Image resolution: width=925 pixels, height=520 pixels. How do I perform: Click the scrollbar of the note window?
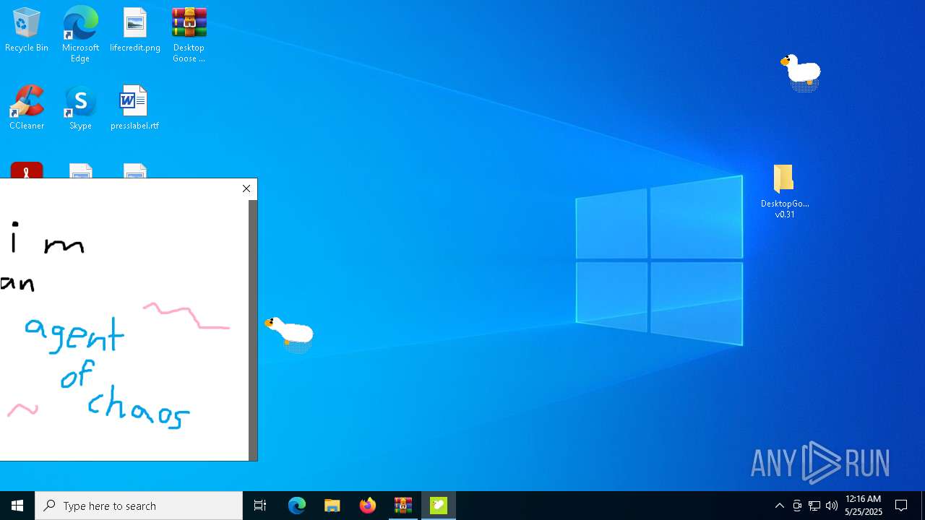(253, 330)
